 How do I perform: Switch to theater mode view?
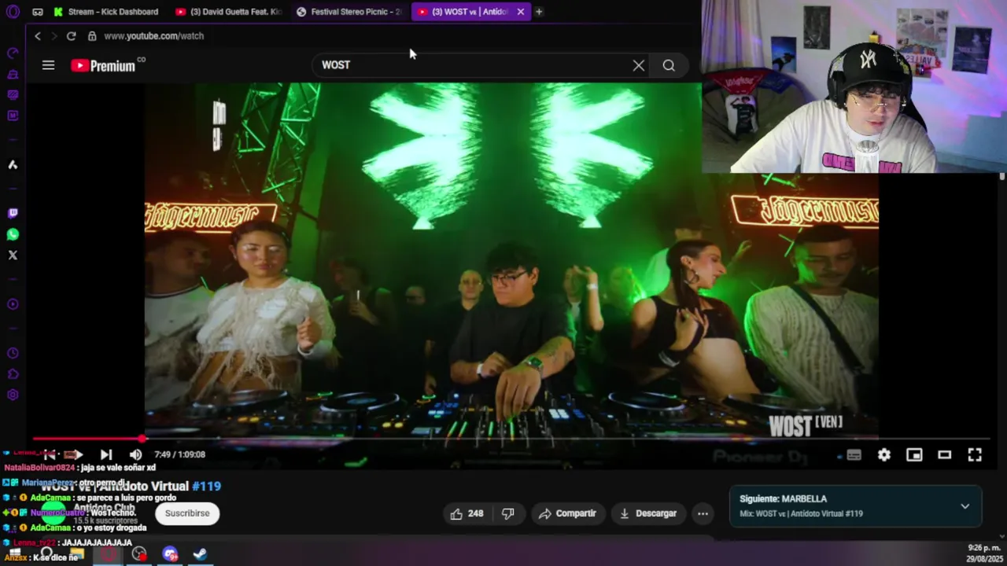pyautogui.click(x=944, y=455)
